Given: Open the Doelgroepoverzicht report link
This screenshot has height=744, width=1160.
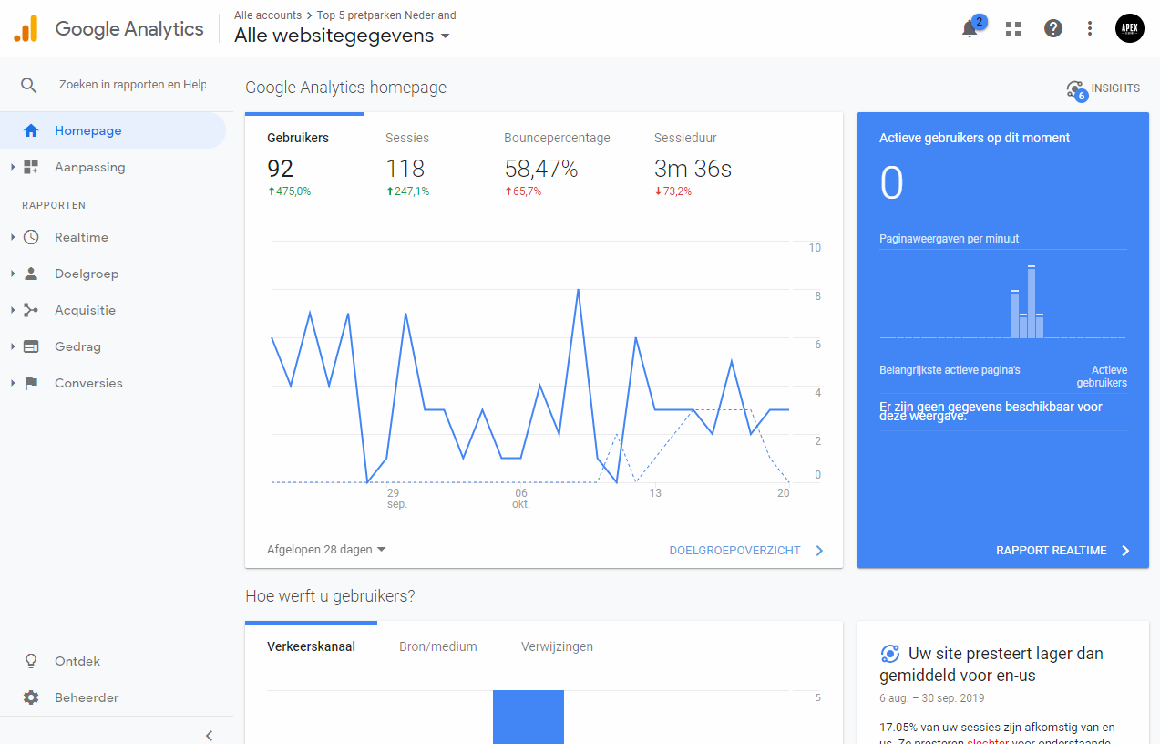Looking at the screenshot, I should 734,551.
